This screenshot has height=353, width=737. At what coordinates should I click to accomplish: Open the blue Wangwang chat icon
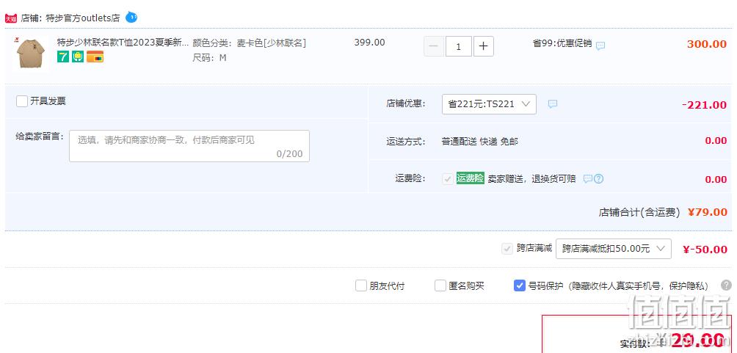pos(131,18)
